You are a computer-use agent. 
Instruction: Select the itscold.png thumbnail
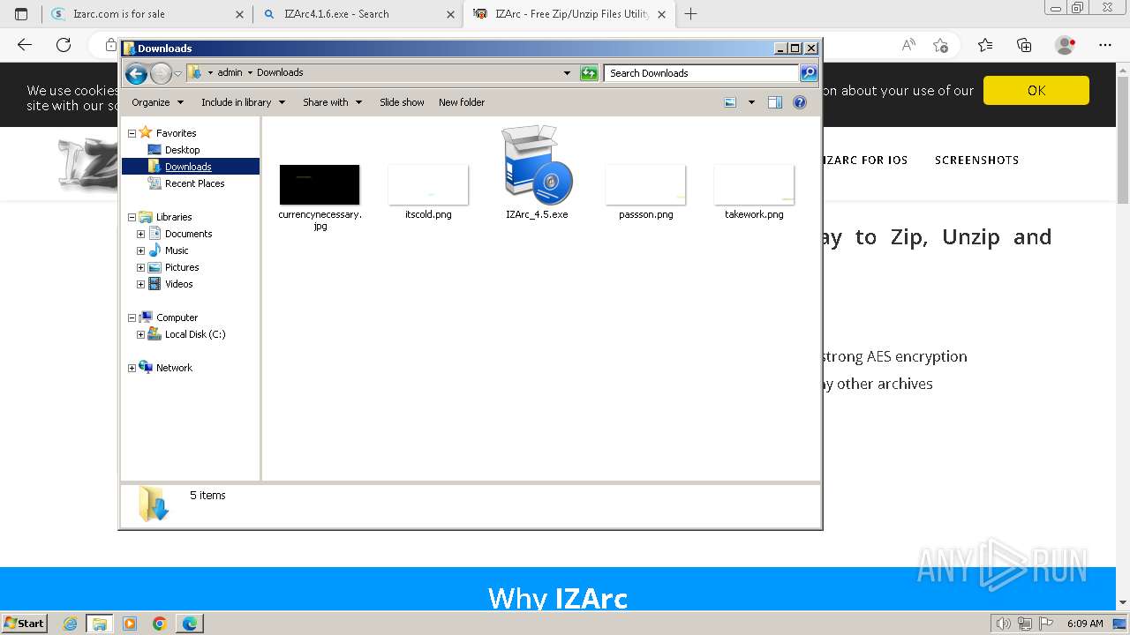pos(428,185)
